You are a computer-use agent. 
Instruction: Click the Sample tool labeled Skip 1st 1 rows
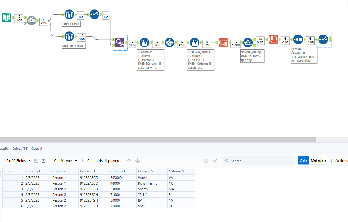pos(69,36)
